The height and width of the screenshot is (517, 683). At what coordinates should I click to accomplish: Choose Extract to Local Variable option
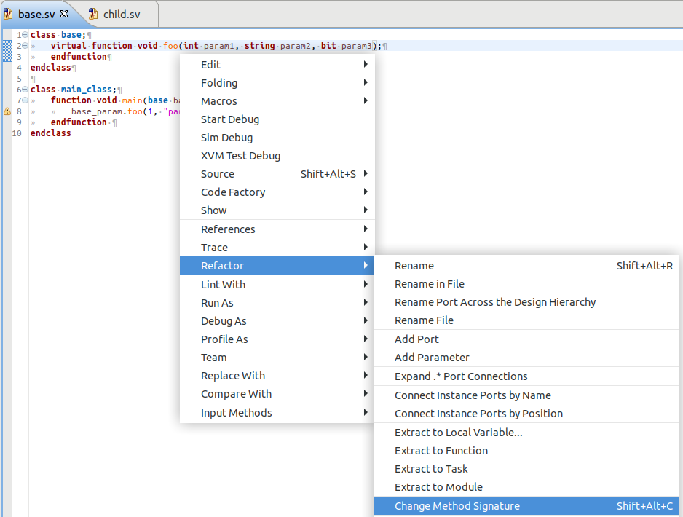pos(458,433)
